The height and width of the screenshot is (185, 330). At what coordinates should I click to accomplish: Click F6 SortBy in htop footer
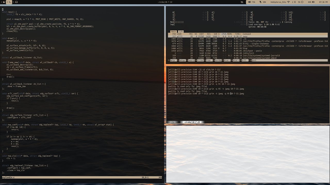(x=217, y=60)
